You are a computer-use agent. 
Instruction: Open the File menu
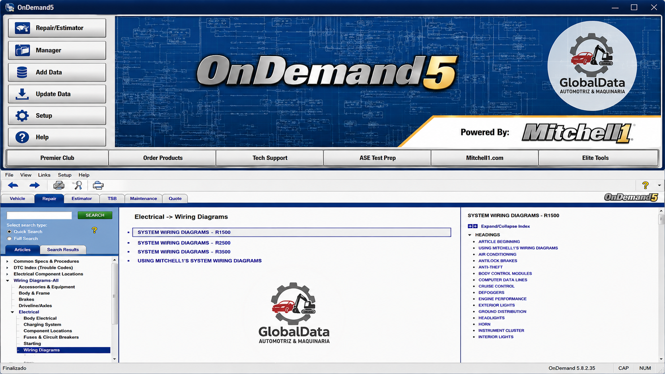pyautogui.click(x=9, y=175)
